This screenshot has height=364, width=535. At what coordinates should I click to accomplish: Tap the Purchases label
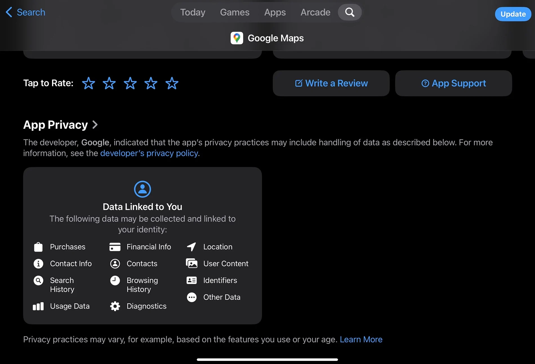(68, 247)
